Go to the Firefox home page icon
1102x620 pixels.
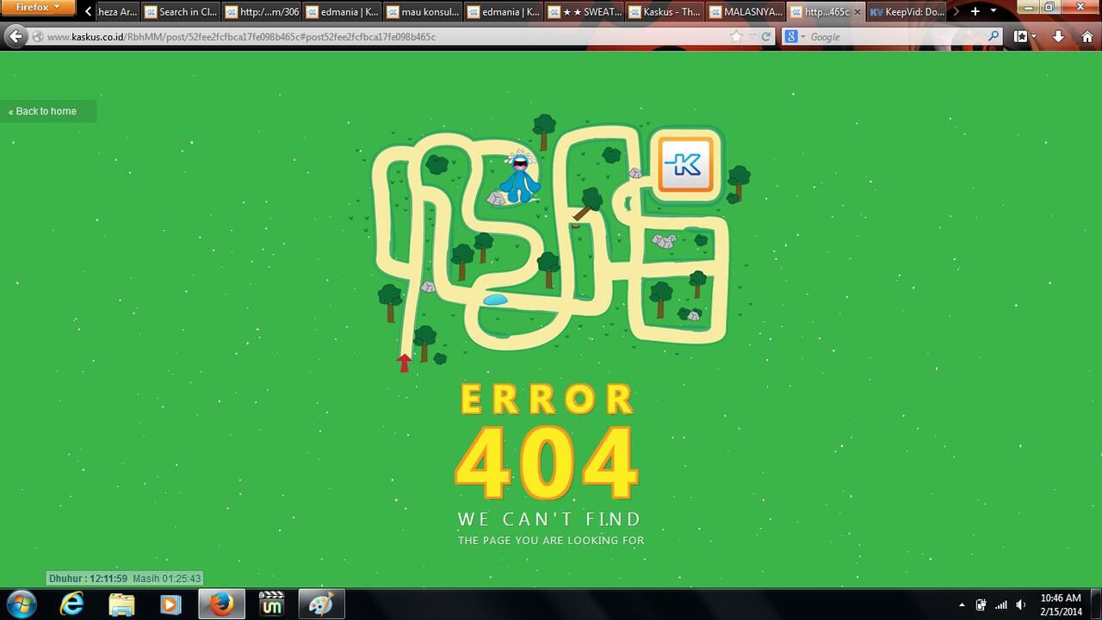(x=1087, y=36)
